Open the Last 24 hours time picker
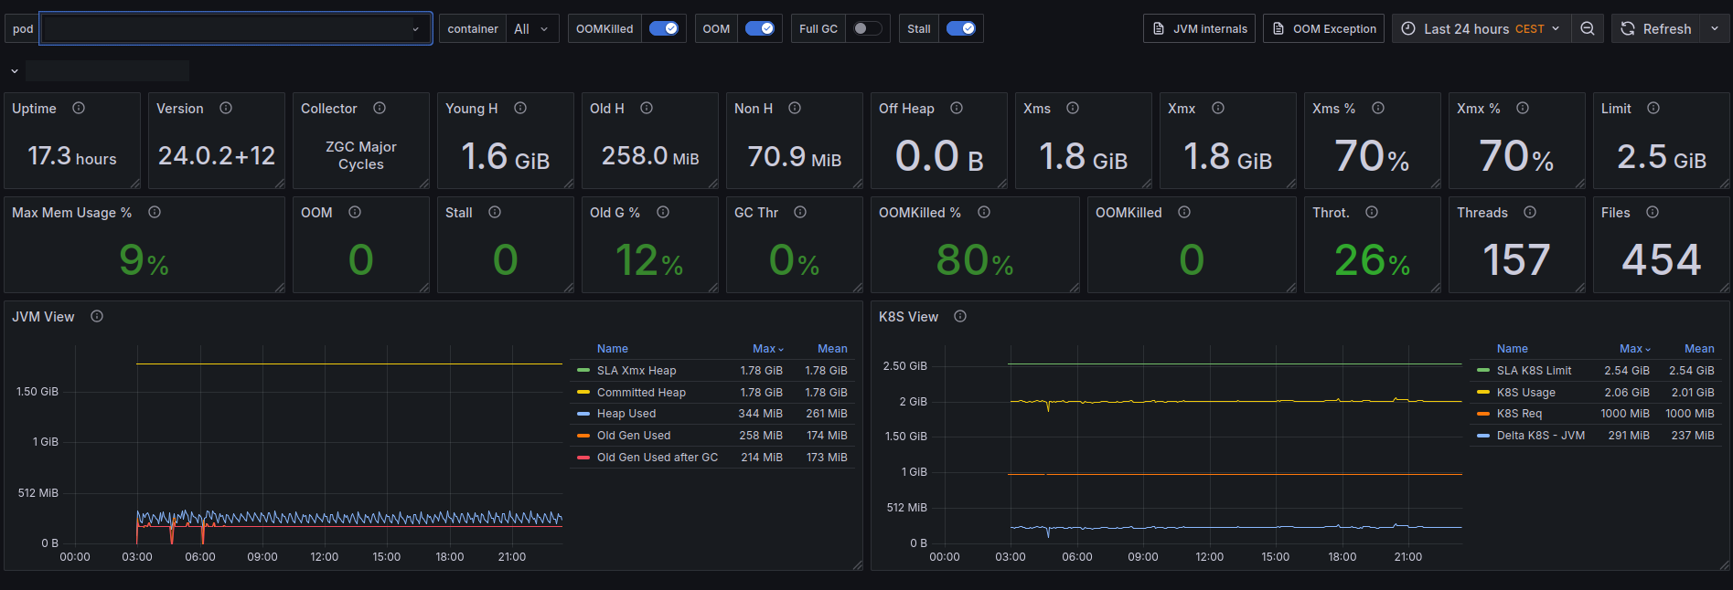The width and height of the screenshot is (1733, 590). click(1482, 28)
